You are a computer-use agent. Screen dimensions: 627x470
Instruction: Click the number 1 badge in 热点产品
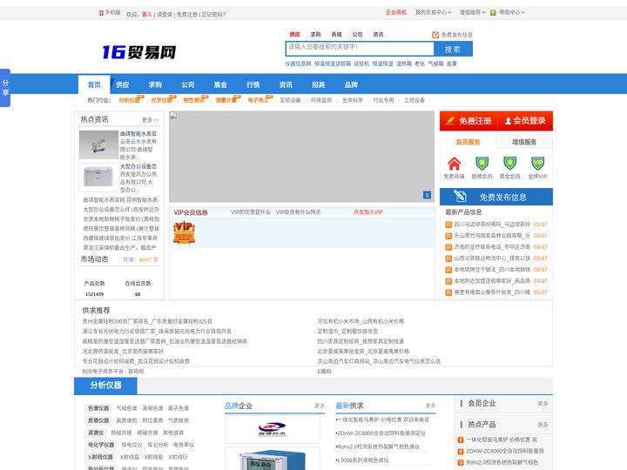tap(461, 440)
